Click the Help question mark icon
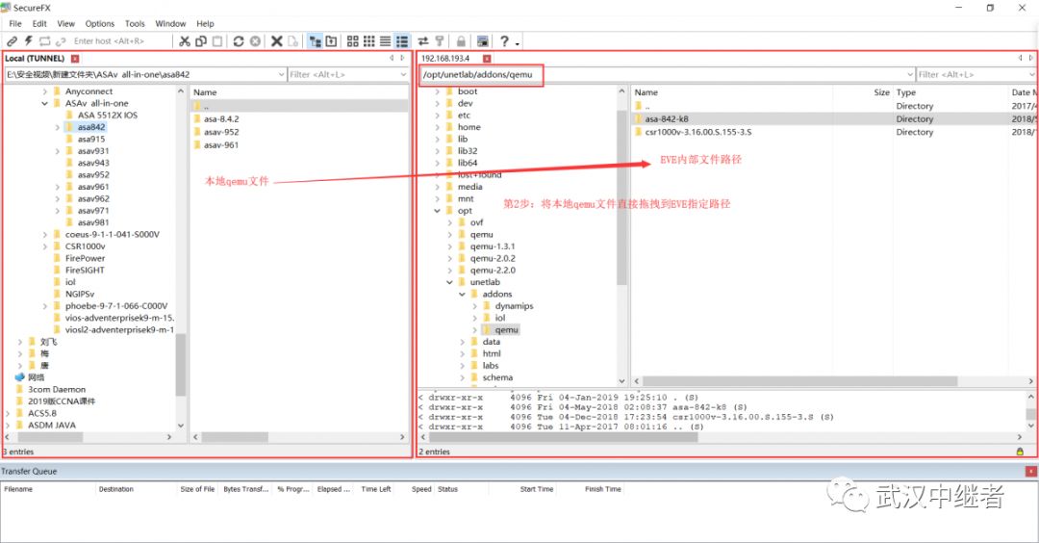Image resolution: width=1039 pixels, height=543 pixels. [x=504, y=41]
